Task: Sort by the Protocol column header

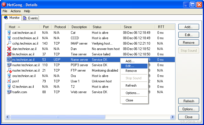Action: pos(60,27)
